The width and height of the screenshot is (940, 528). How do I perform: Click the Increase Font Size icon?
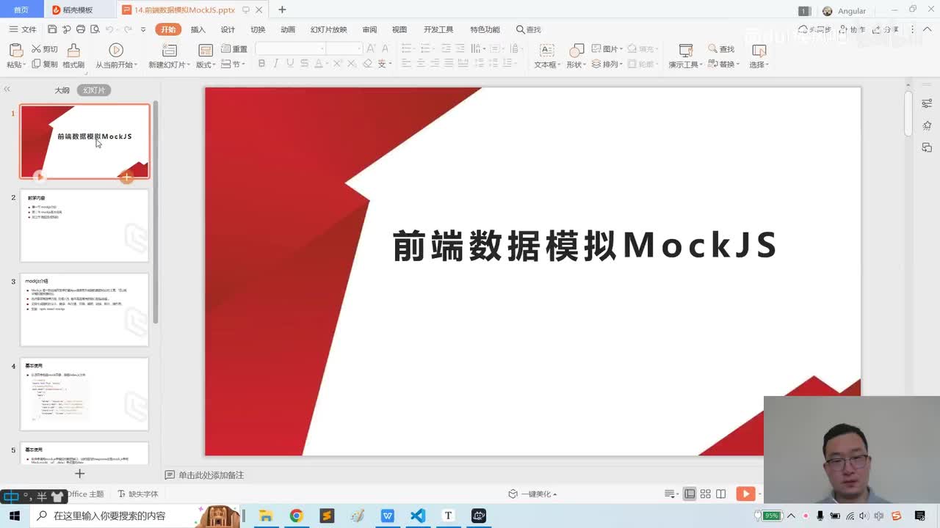pos(371,48)
